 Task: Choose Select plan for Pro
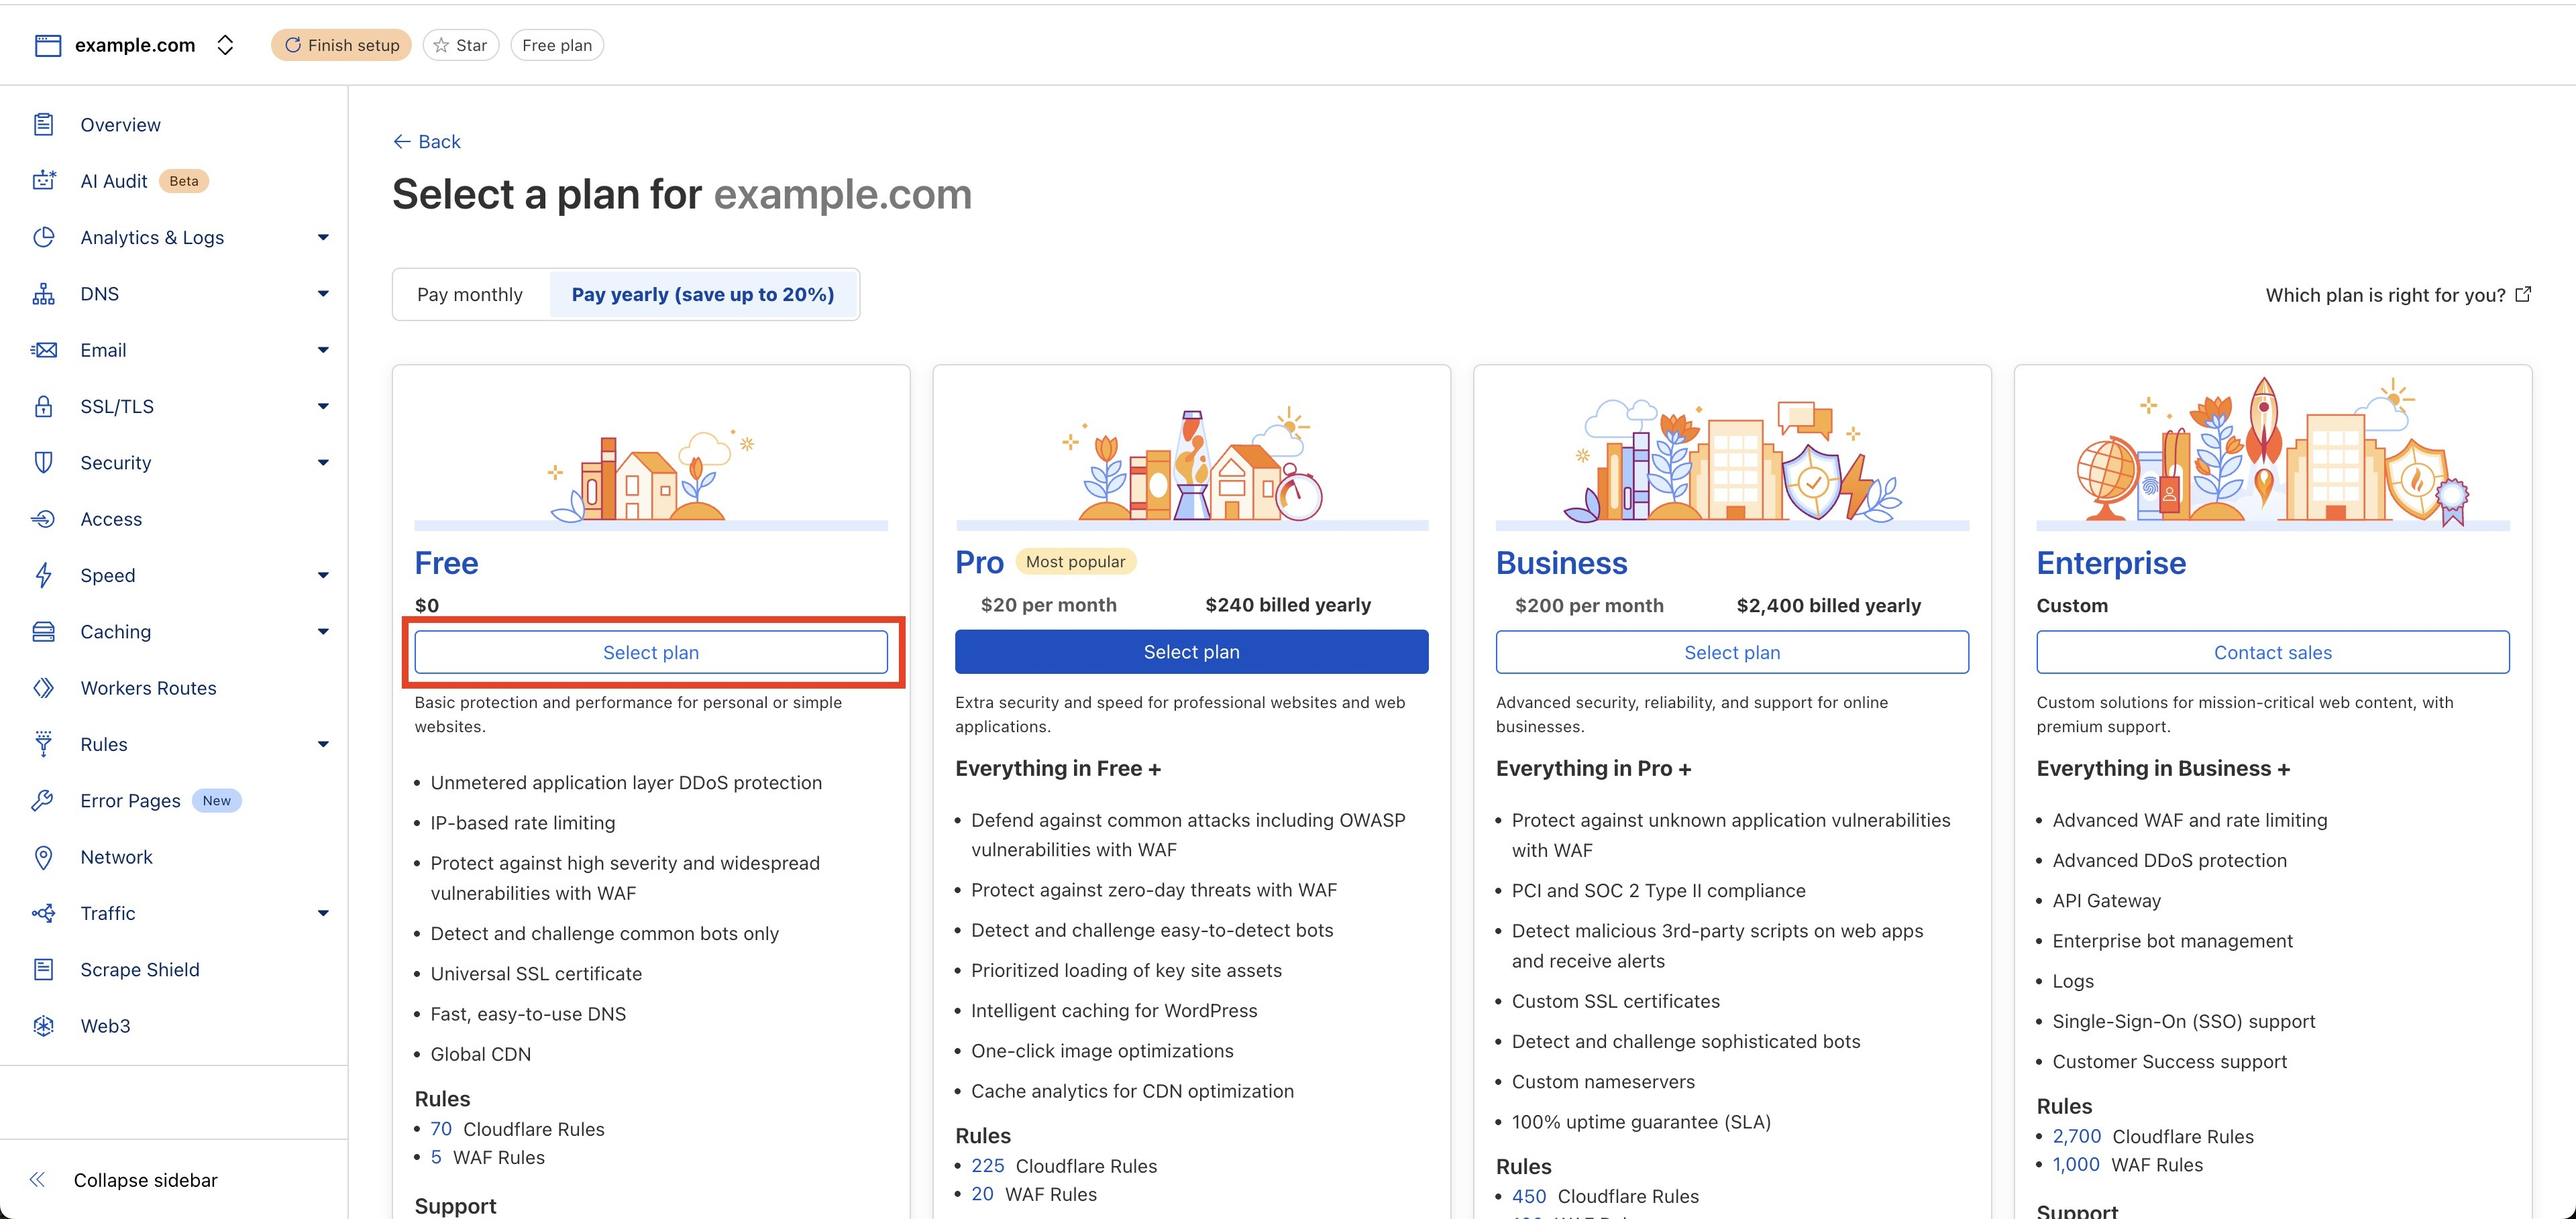click(x=1191, y=652)
